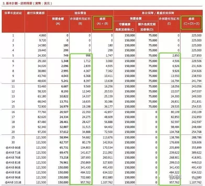Select premium total '53,460' in year 11
This screenshot has width=205, height=186.
pyautogui.click(x=42, y=86)
